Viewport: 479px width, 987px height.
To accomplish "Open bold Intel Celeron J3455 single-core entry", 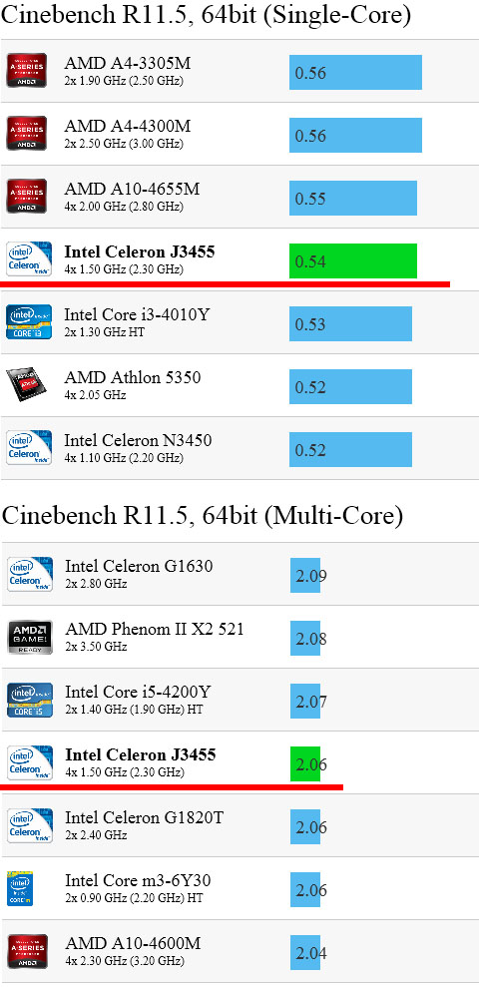I will tap(140, 251).
